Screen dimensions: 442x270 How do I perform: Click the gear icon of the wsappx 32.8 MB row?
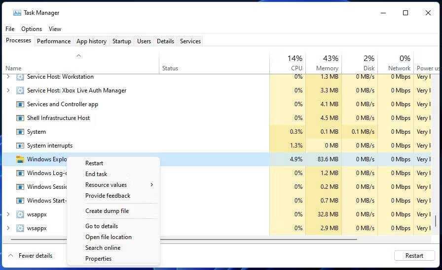[x=20, y=214]
